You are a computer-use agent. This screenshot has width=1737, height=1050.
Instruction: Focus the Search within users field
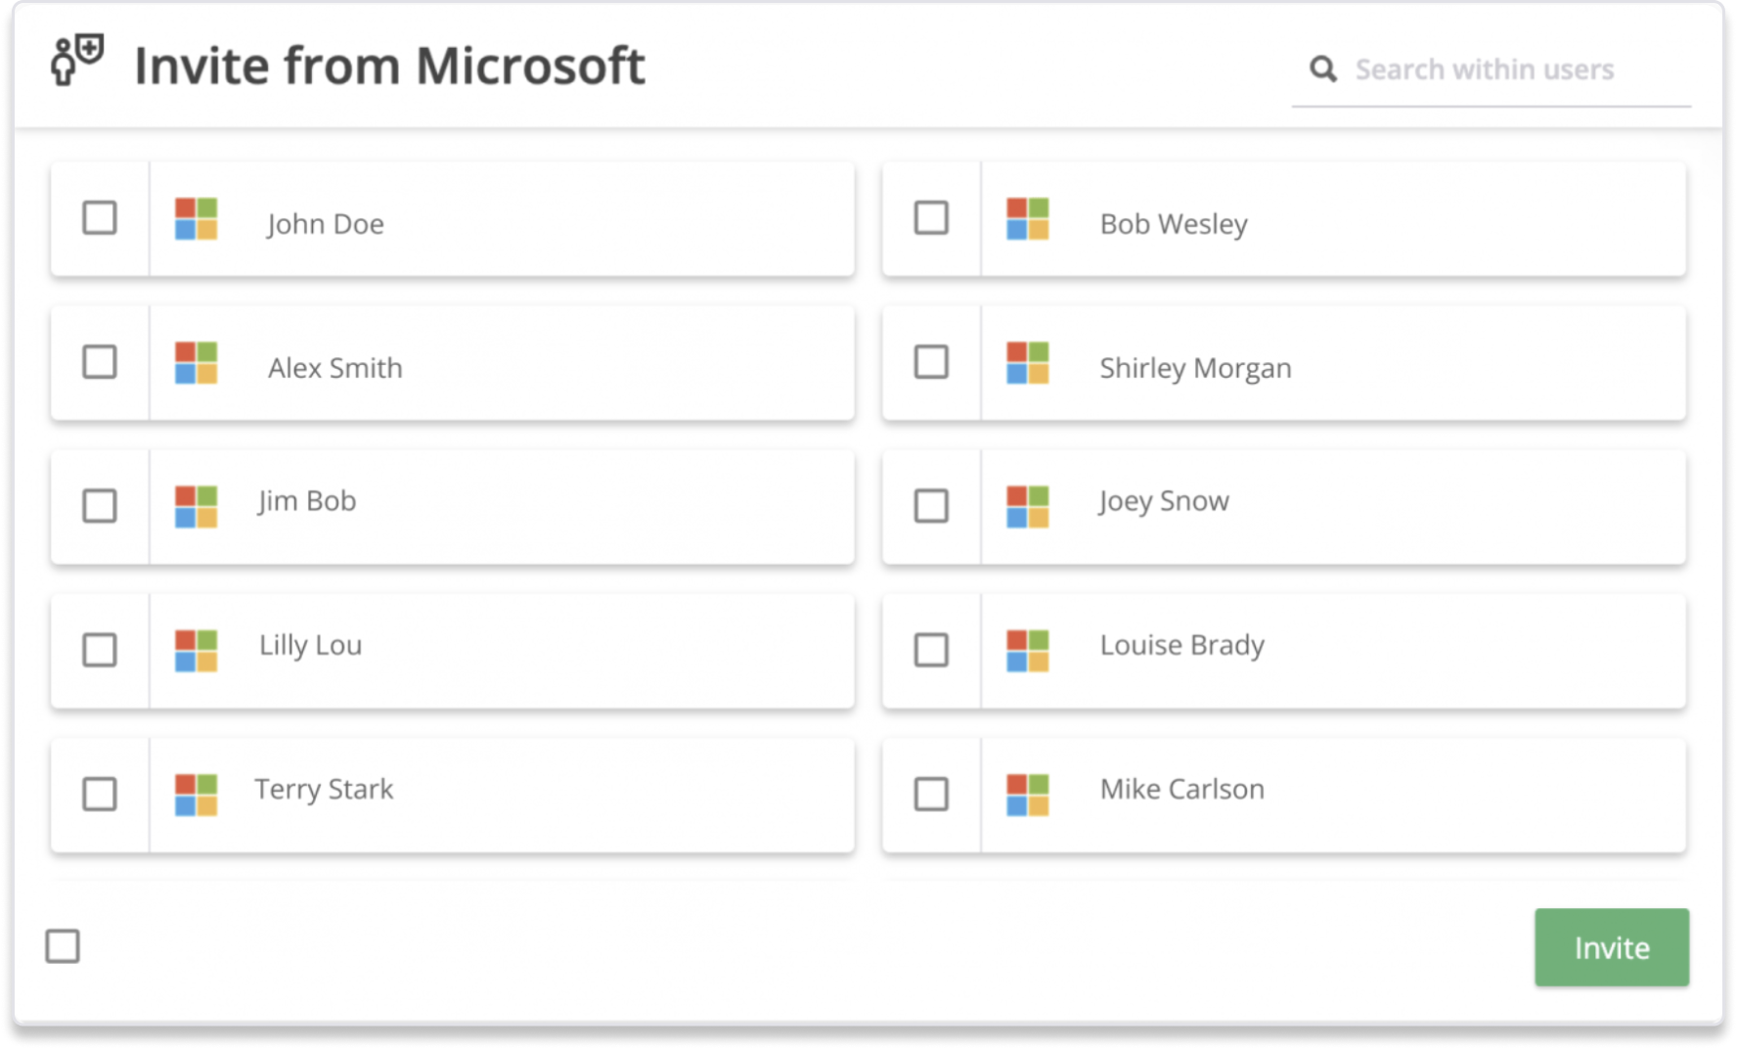[x=1491, y=70]
